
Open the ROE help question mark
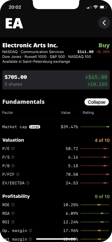tap(13, 205)
